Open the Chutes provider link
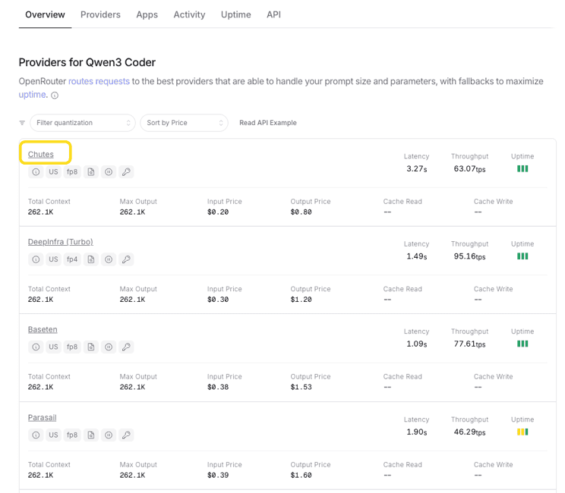Screen dimensions: 565x493 pos(41,154)
